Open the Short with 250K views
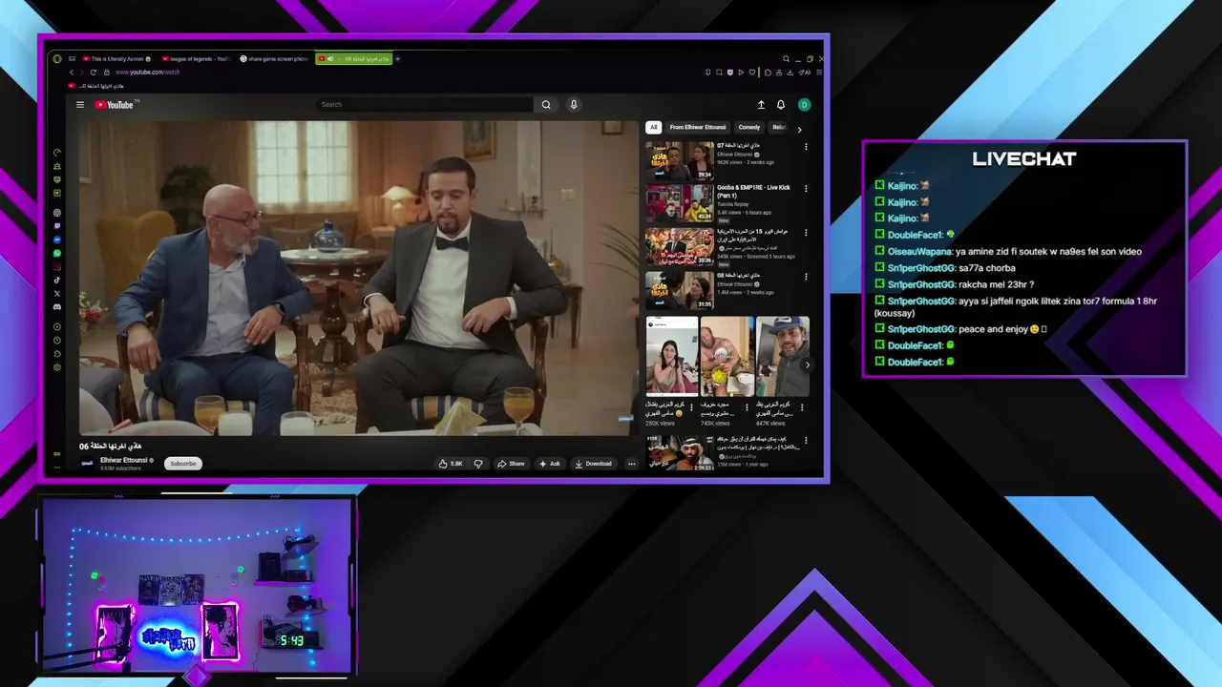Screen dimensions: 1222x687 coord(672,356)
